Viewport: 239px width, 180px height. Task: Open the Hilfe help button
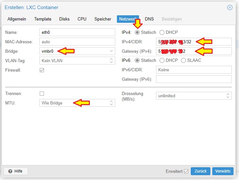pos(16,171)
